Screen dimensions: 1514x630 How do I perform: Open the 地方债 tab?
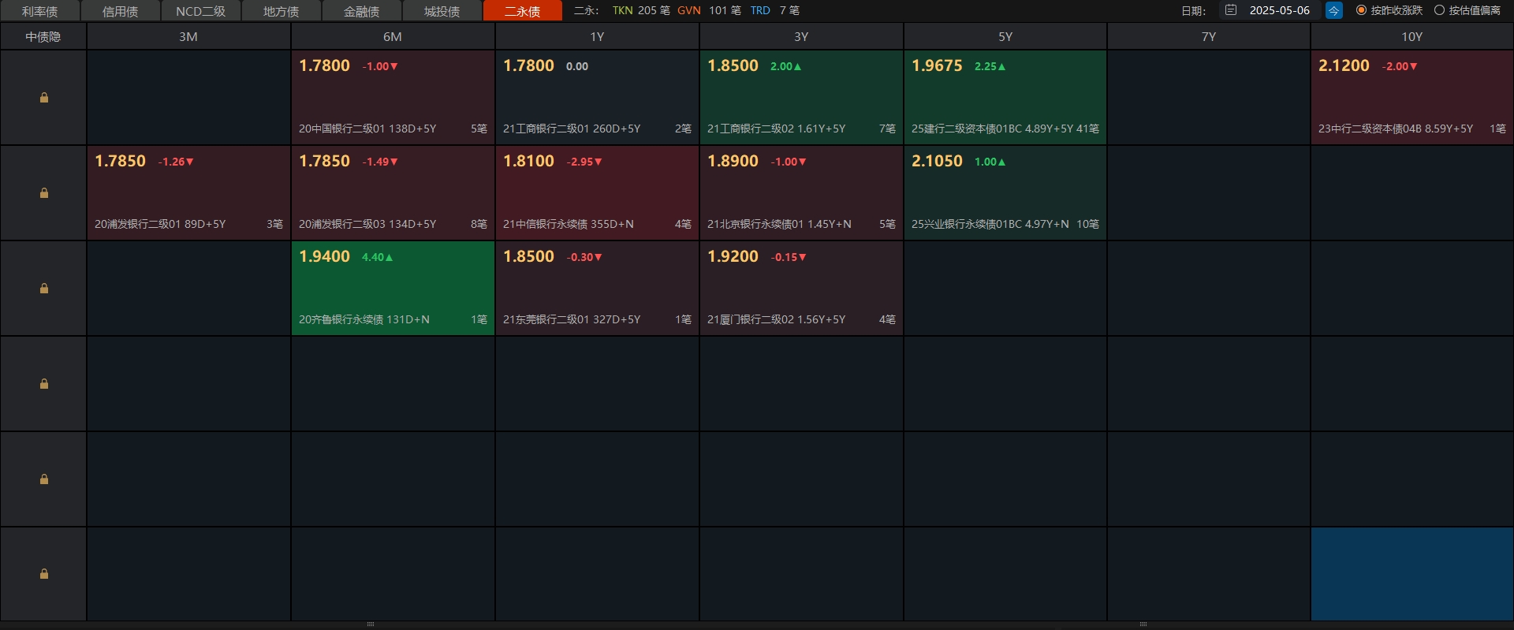coord(282,11)
